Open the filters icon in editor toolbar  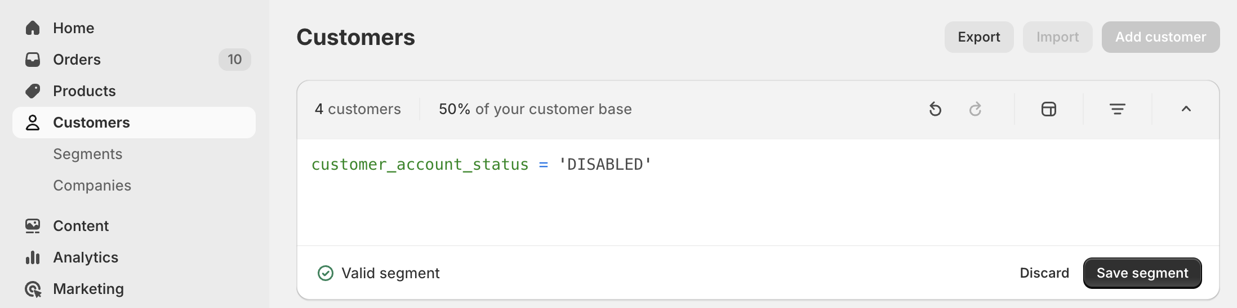click(1118, 109)
